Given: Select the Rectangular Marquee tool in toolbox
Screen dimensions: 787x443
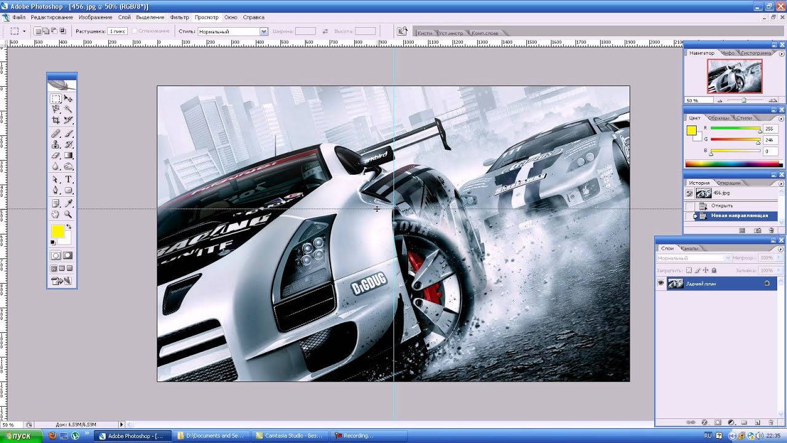Looking at the screenshot, I should [x=55, y=98].
